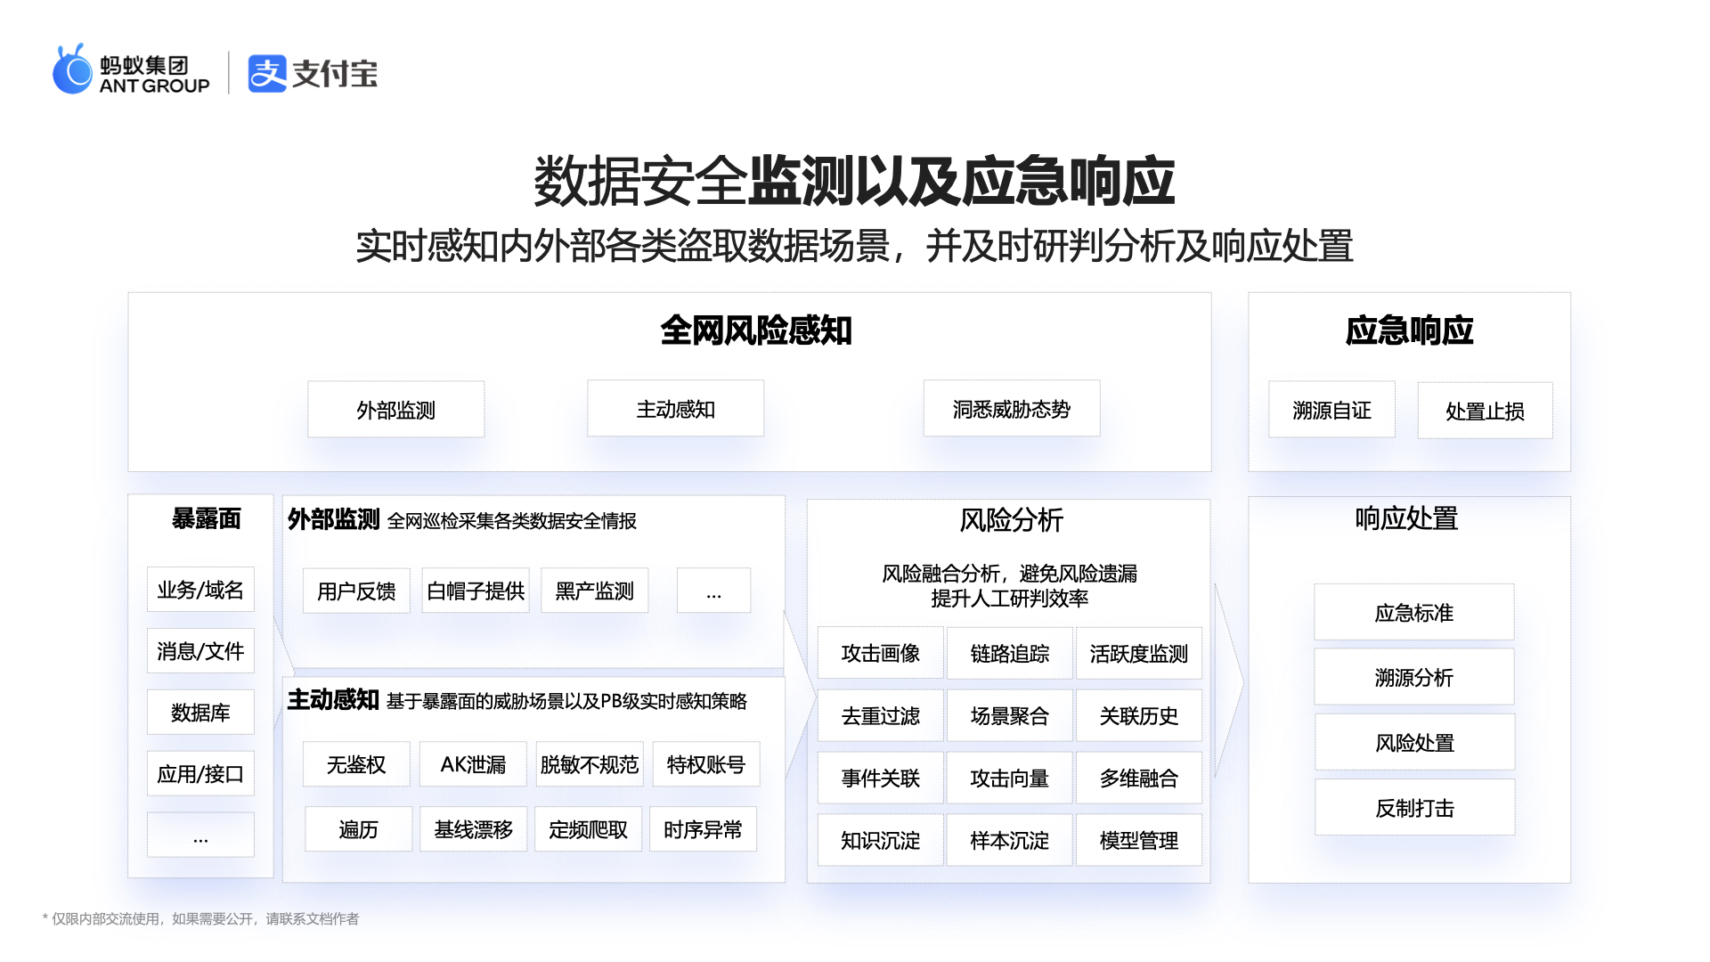The width and height of the screenshot is (1710, 962).
Task: Select the 去重过滤 box
Action: 880,715
